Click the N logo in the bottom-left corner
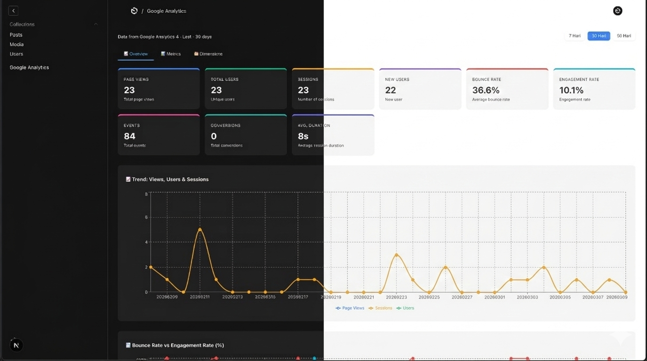The width and height of the screenshot is (647, 361). click(16, 345)
